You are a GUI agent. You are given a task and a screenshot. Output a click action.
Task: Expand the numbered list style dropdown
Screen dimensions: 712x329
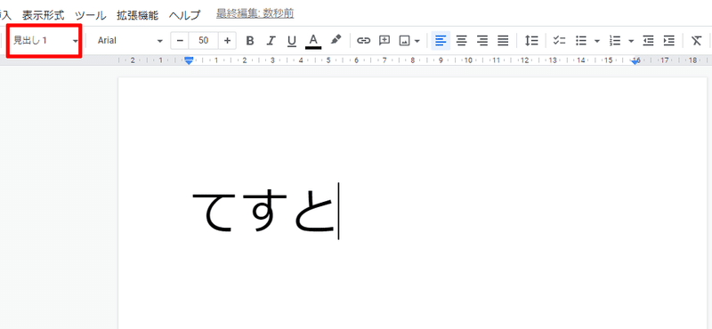pyautogui.click(x=631, y=41)
